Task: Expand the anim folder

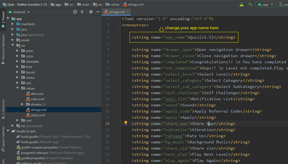Action: pos(17,51)
